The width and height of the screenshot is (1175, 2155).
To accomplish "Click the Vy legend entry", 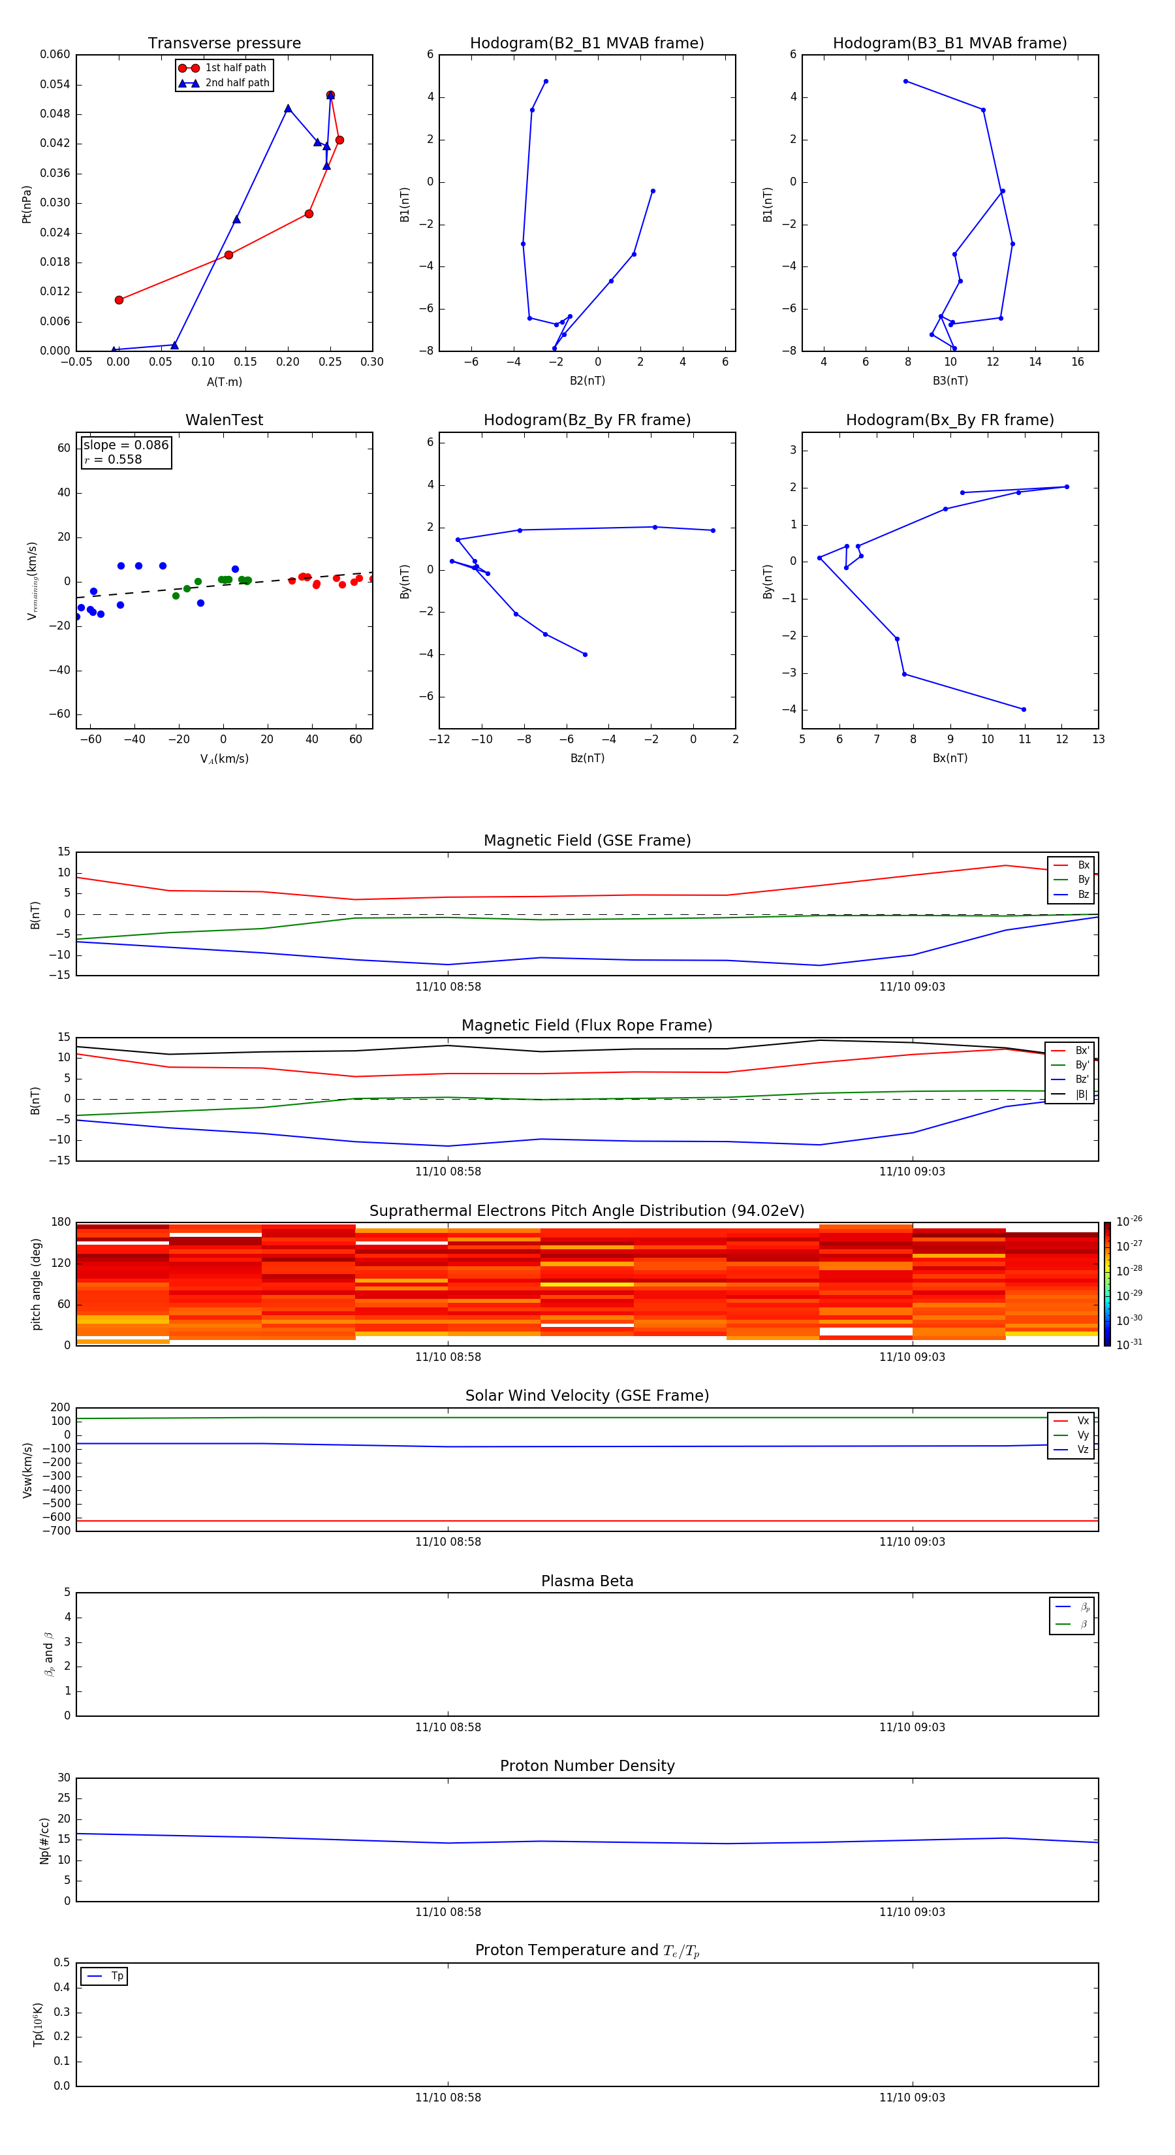I will [1071, 1435].
